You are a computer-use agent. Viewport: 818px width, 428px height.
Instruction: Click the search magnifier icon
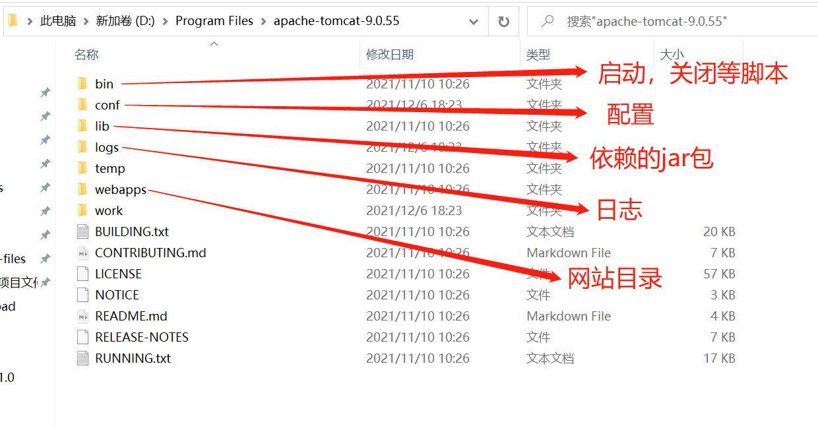pyautogui.click(x=548, y=21)
